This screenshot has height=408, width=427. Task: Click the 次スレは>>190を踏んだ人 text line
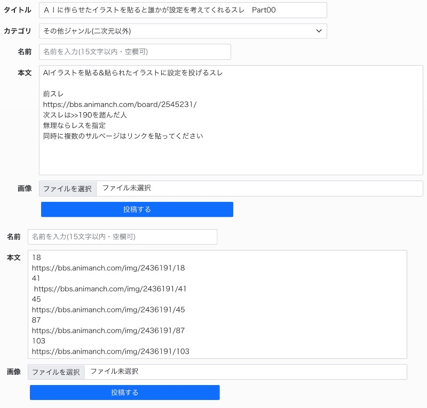tap(85, 115)
